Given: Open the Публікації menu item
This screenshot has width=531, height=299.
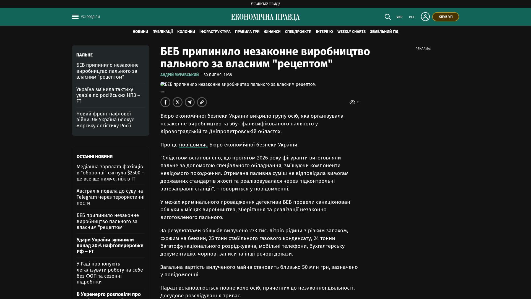Looking at the screenshot, I should 163,32.
